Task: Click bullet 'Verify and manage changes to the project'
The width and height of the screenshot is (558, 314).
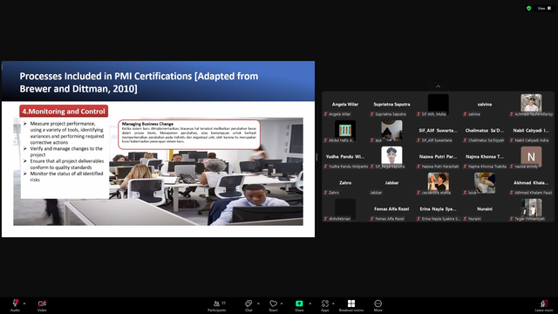Action: (x=66, y=152)
